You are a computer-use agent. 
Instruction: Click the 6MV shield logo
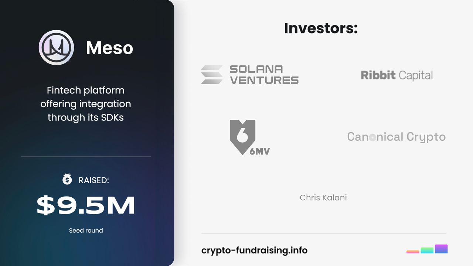[243, 136]
